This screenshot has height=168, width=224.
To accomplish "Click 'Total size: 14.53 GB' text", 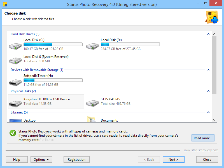I will (38, 104).
